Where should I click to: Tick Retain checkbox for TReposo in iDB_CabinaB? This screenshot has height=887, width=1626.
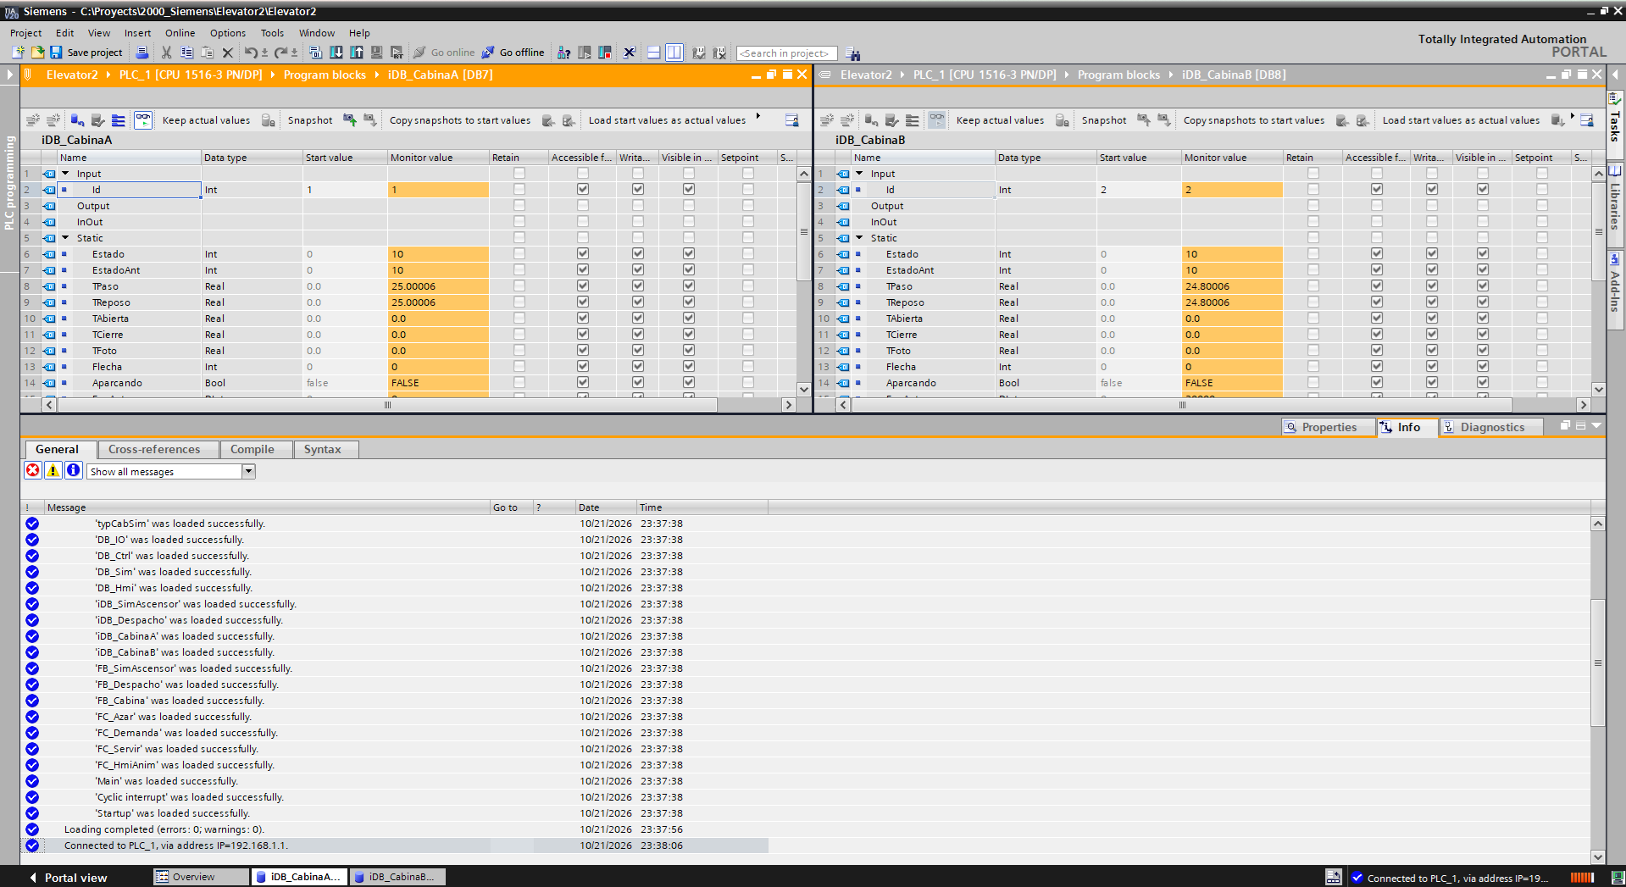point(1313,302)
